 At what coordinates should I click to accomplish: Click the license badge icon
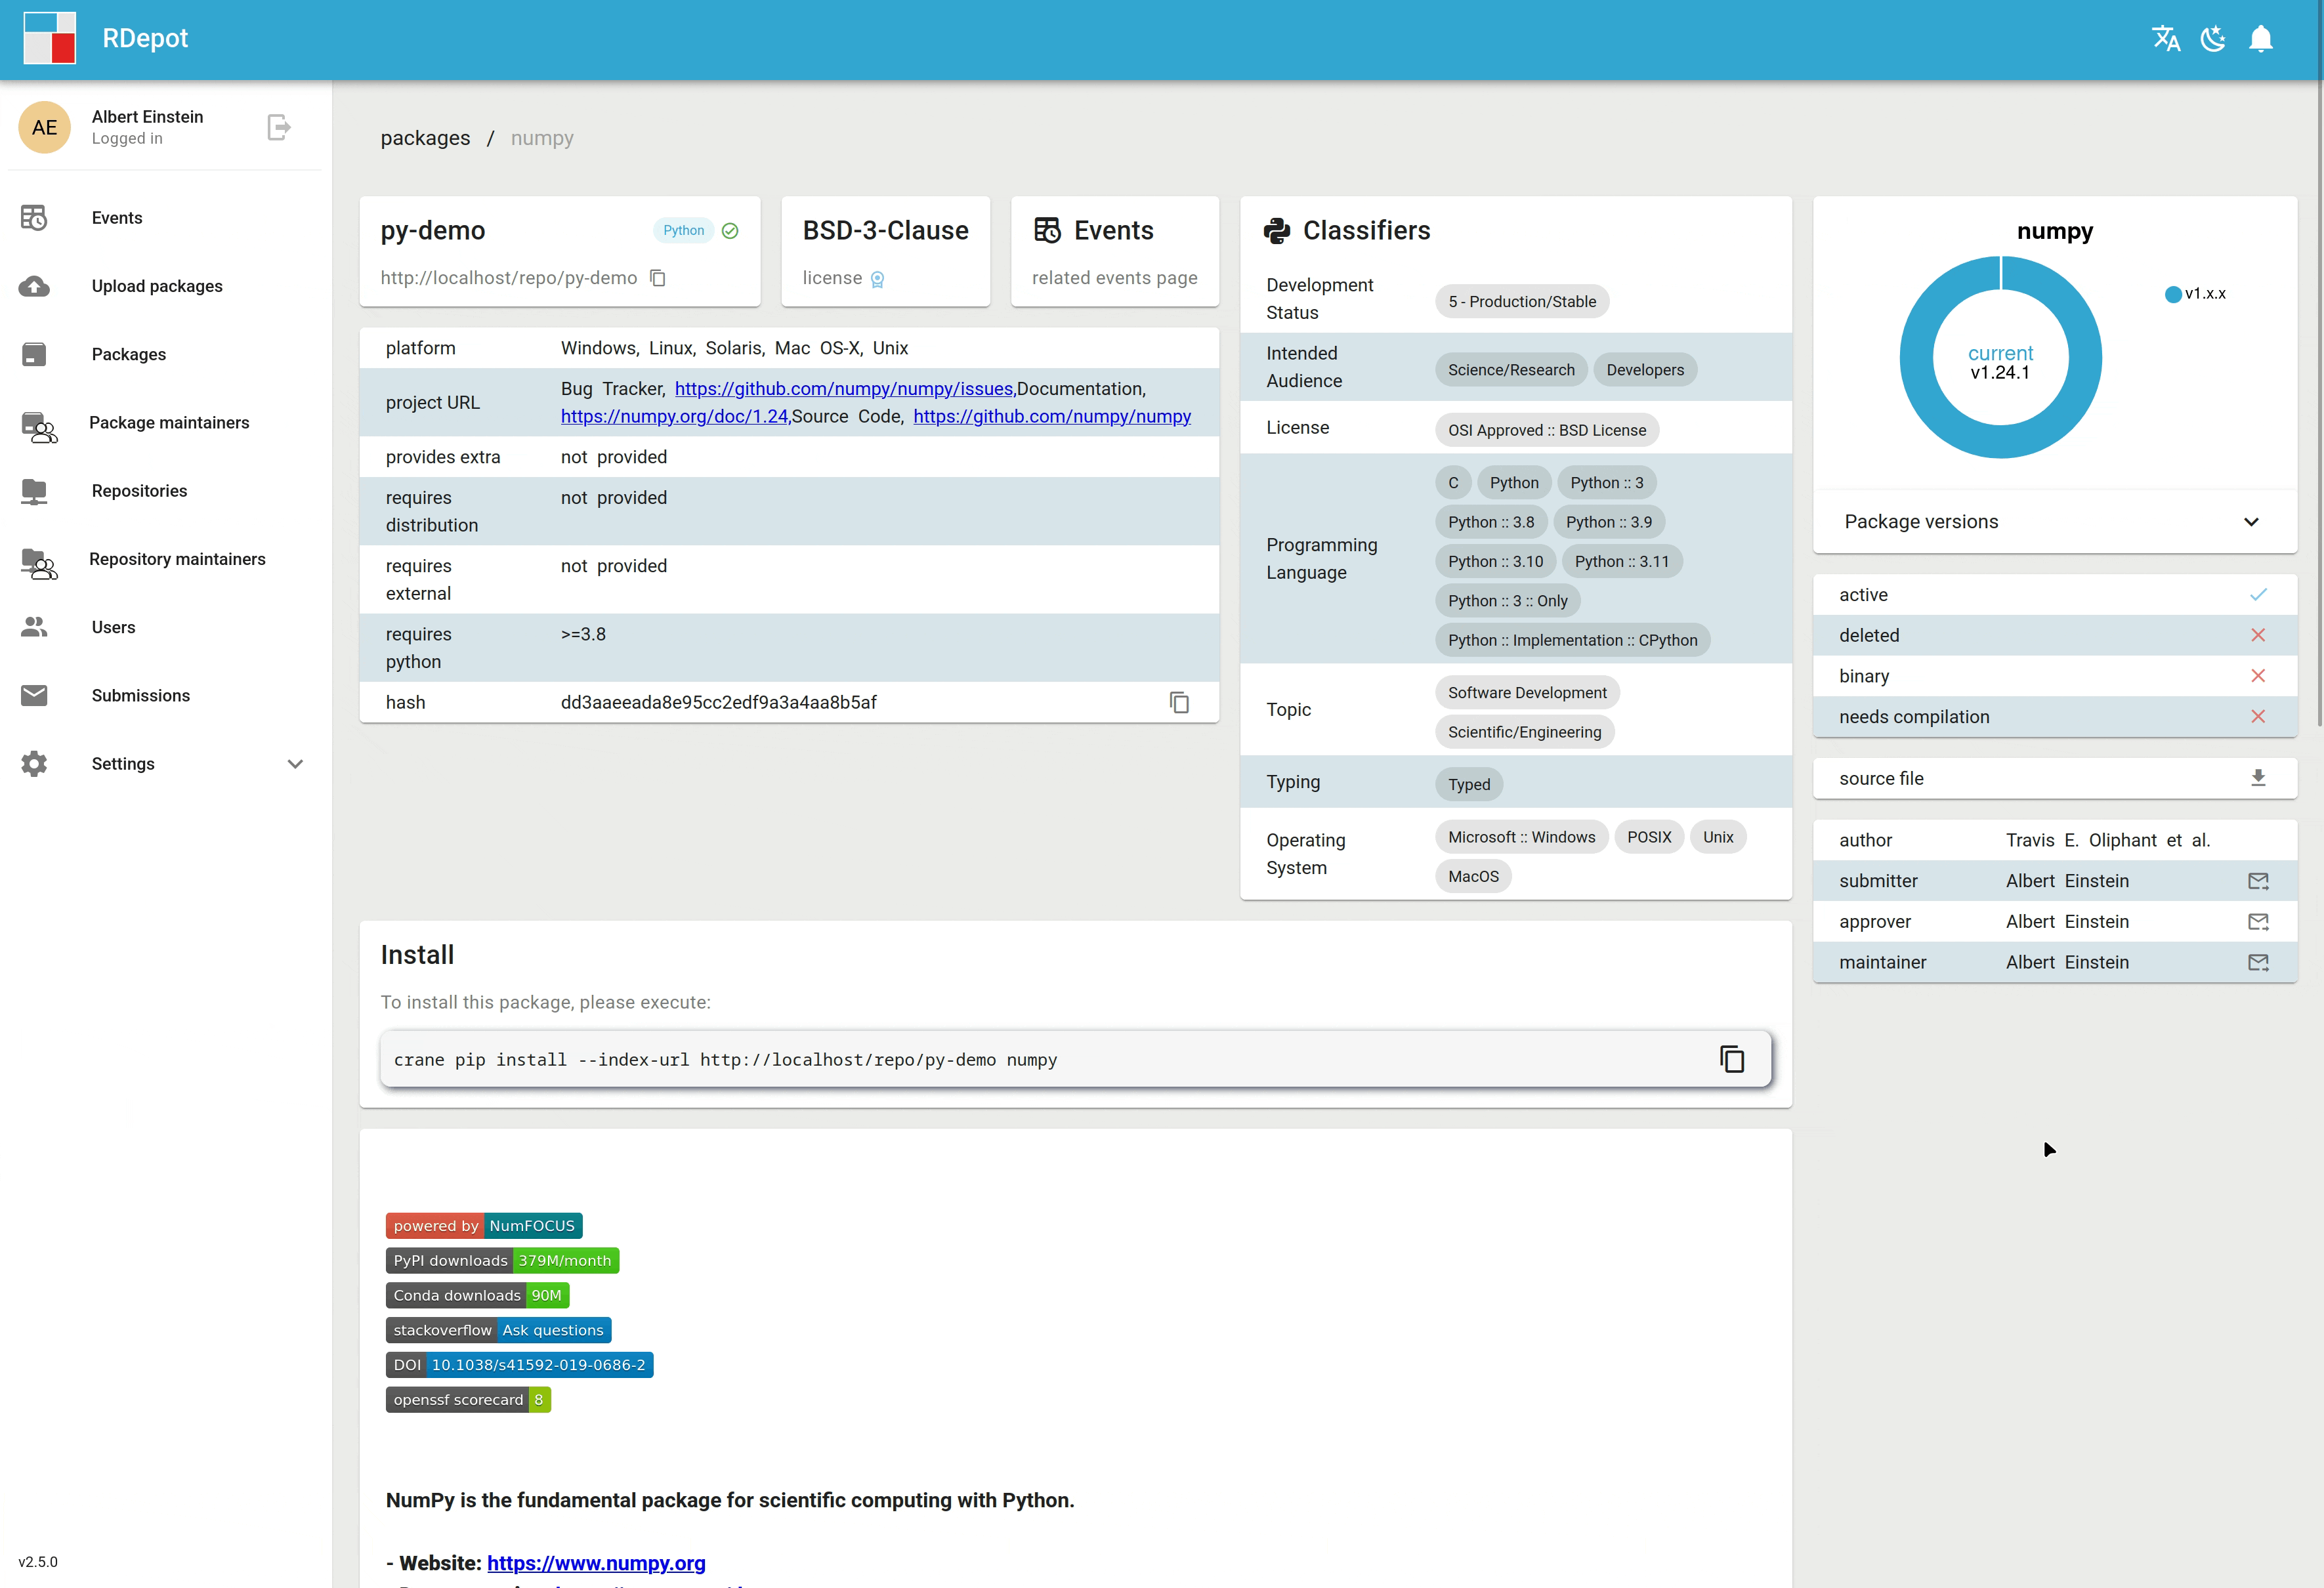(877, 279)
